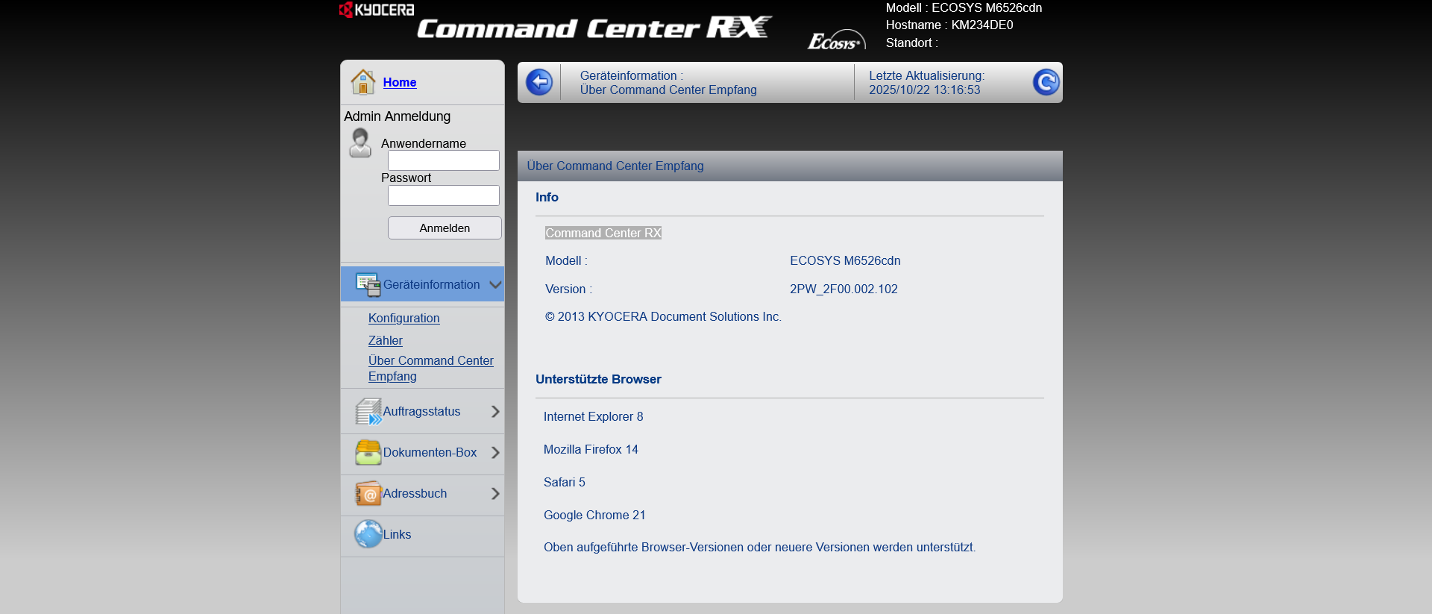1432x614 pixels.
Task: Select the Adressbuch menu item
Action: click(x=415, y=493)
